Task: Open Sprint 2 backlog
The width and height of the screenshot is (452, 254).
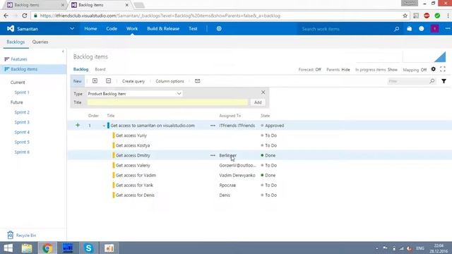Action: tap(22, 112)
